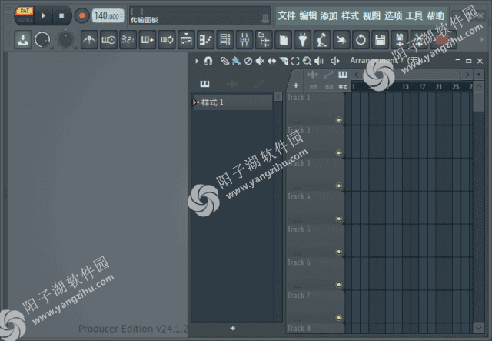The height and width of the screenshot is (341, 492).
Task: Select the pencil draw tool
Action: pyautogui.click(x=224, y=61)
